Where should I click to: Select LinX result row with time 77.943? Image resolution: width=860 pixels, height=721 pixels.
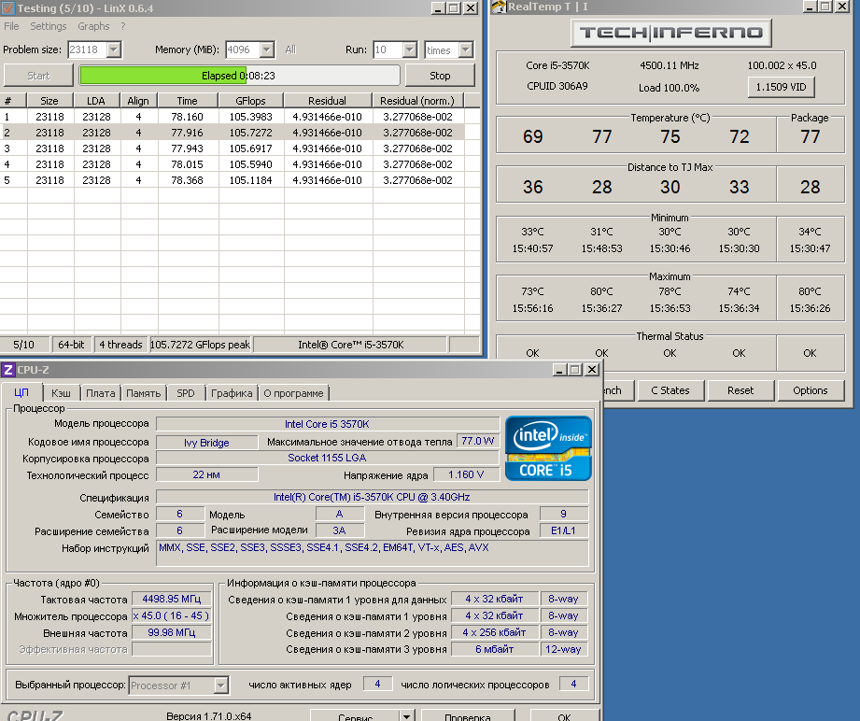(x=233, y=148)
